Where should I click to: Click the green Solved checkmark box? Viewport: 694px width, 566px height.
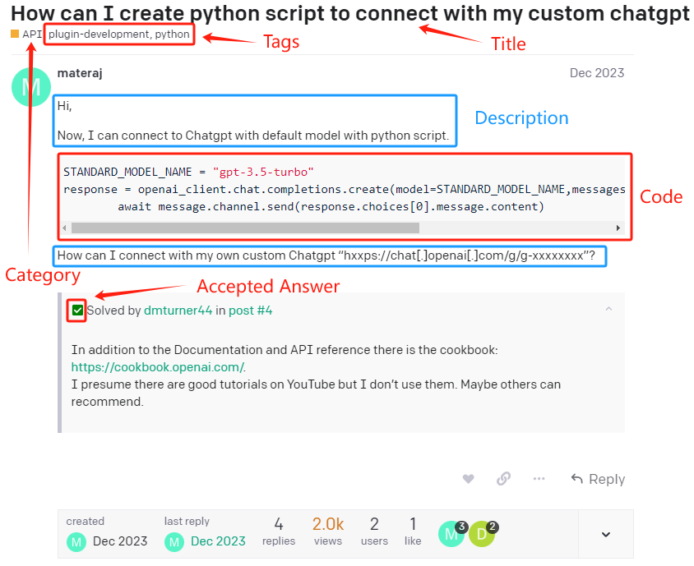tap(77, 311)
